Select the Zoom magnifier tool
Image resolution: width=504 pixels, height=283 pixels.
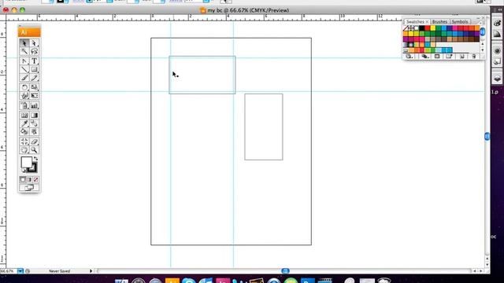(x=35, y=150)
